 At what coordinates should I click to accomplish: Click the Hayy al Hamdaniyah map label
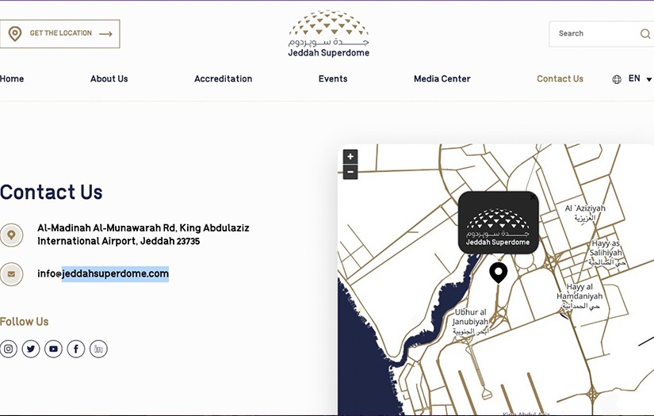[x=579, y=296]
